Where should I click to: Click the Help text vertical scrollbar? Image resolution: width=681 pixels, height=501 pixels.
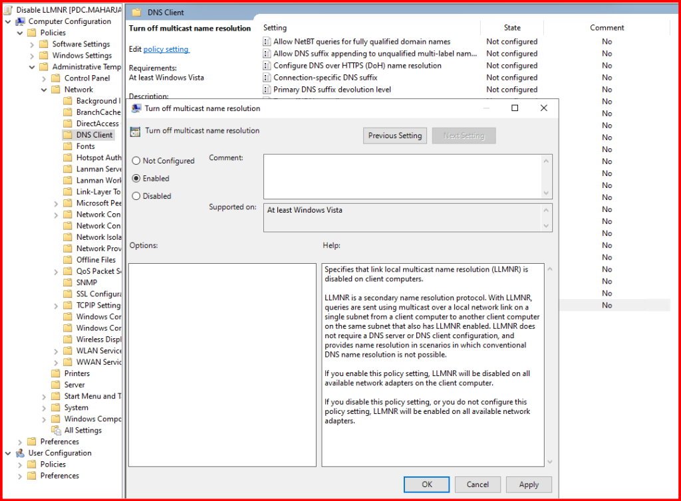pyautogui.click(x=549, y=364)
